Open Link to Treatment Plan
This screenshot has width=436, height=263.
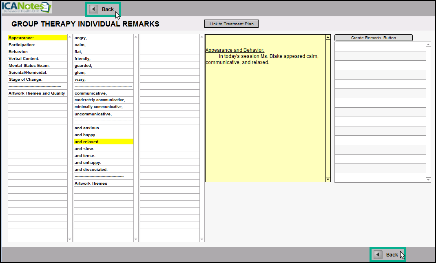(231, 24)
